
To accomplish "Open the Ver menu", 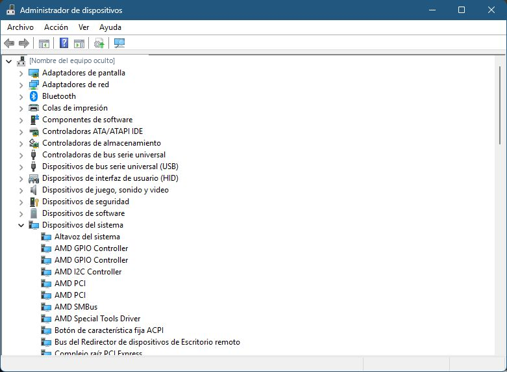I will (84, 27).
